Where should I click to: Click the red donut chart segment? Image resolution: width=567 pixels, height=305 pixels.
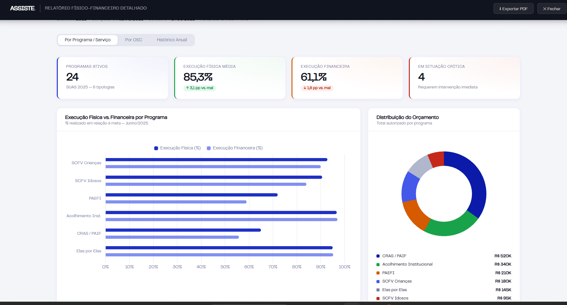click(x=437, y=159)
